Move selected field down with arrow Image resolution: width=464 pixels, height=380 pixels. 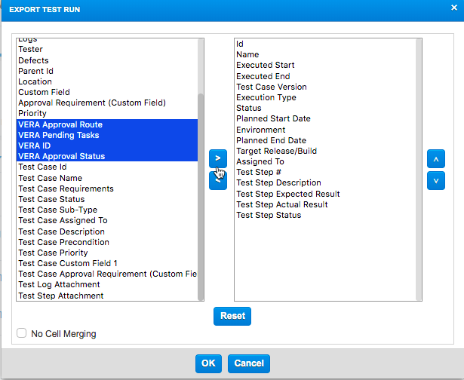coord(435,181)
